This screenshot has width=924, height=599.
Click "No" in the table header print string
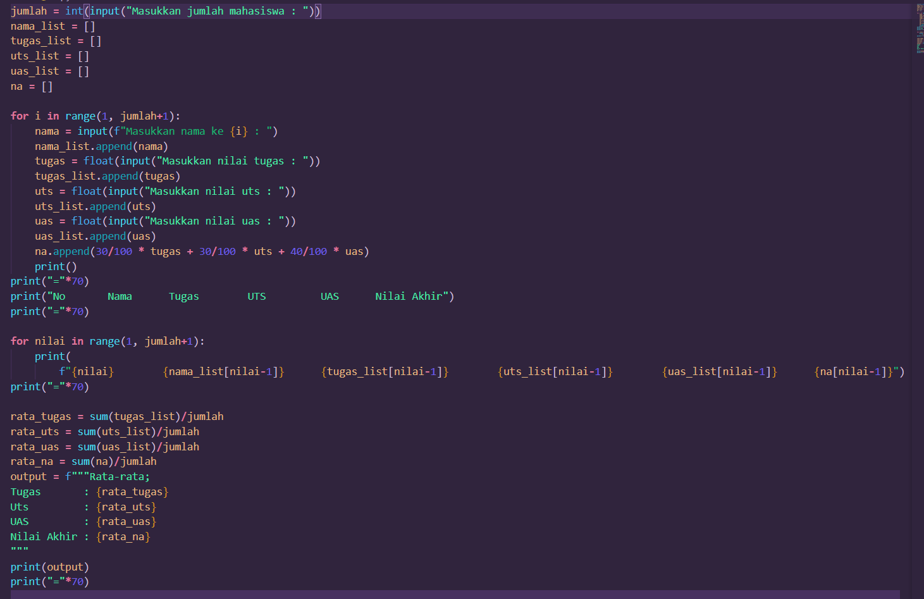tap(59, 297)
